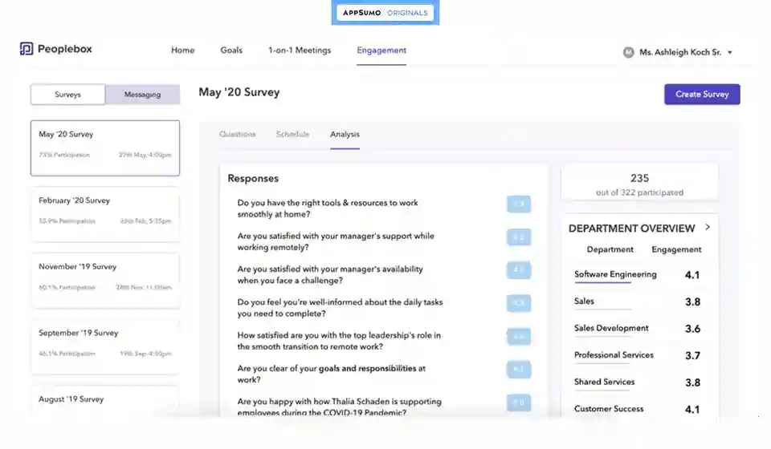Go to the Home menu

182,50
